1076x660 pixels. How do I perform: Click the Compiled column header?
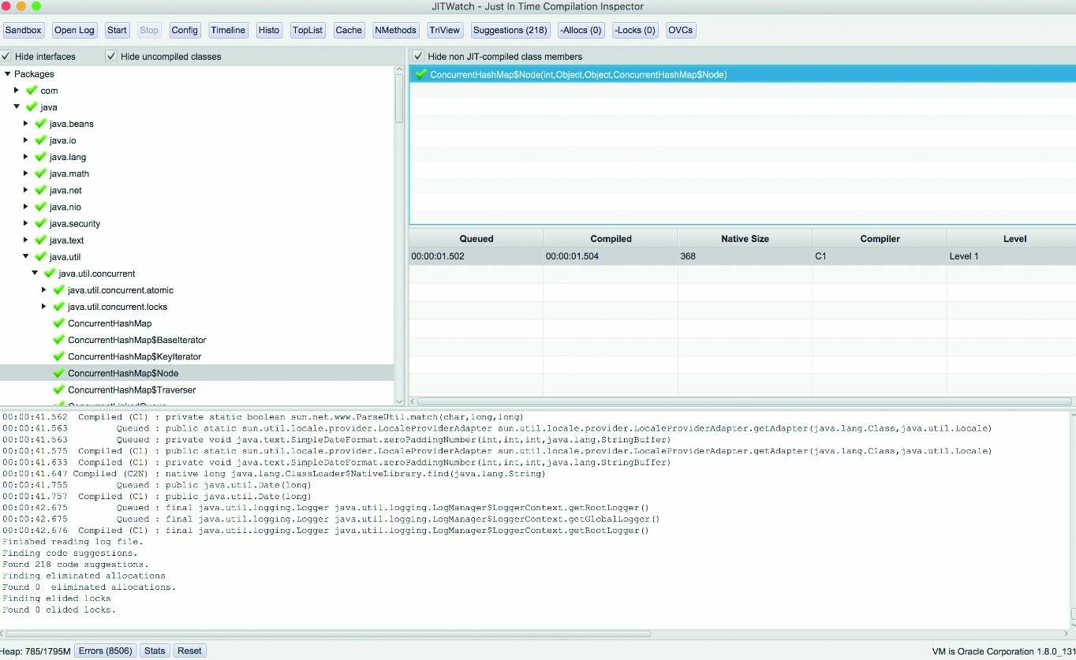(611, 238)
